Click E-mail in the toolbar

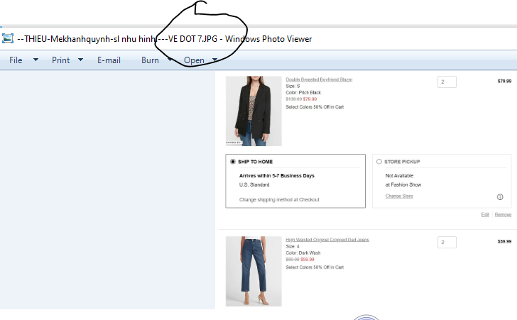pos(109,60)
